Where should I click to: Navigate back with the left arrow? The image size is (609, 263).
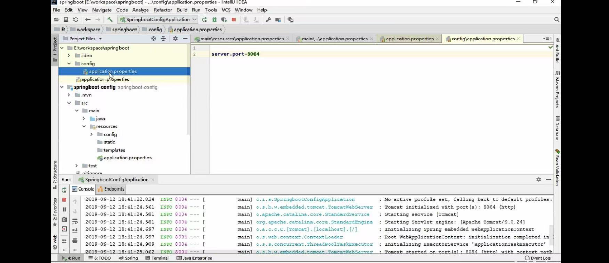tap(88, 20)
